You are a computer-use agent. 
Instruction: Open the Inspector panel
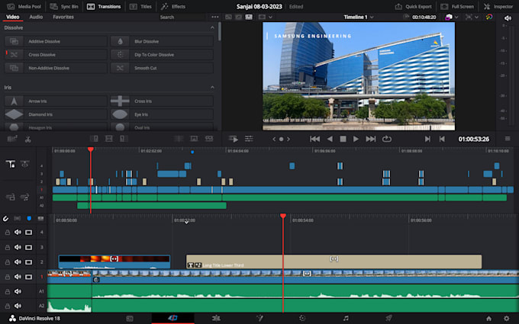coord(498,6)
